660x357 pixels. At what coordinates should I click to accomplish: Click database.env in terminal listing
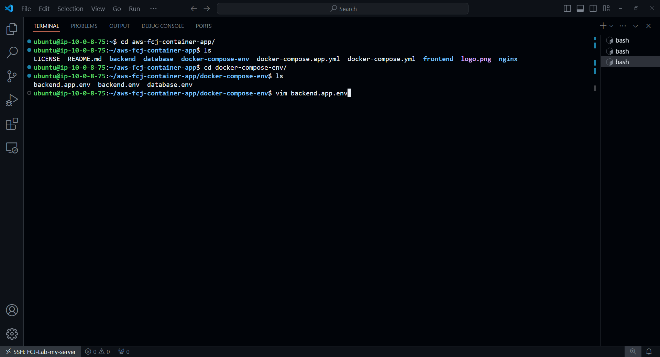[170, 85]
